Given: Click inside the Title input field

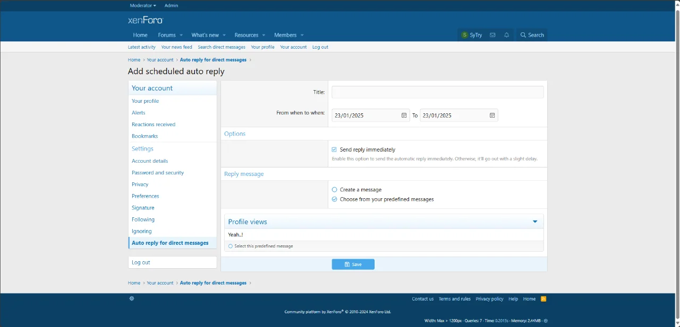Looking at the screenshot, I should 437,92.
